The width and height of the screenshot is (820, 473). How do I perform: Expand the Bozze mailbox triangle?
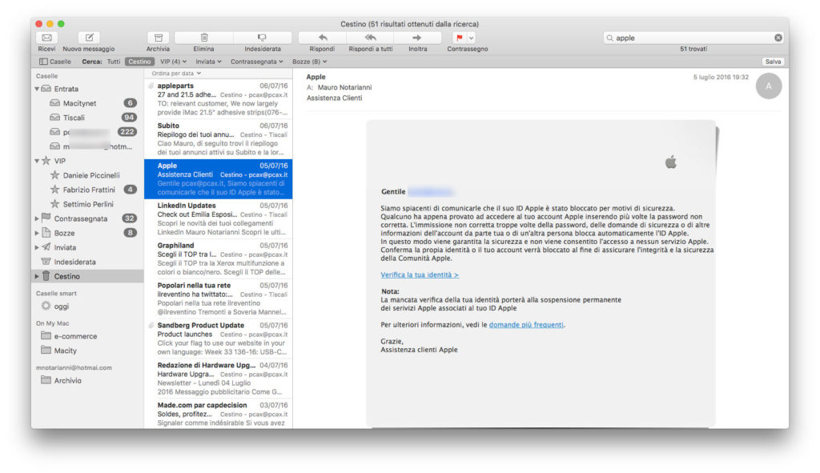[x=37, y=233]
